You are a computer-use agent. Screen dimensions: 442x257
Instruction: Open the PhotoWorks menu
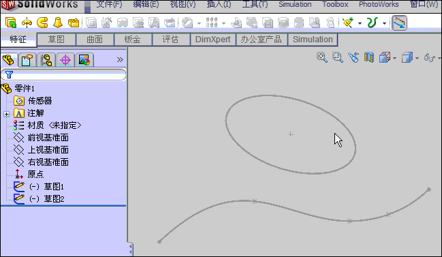[379, 5]
